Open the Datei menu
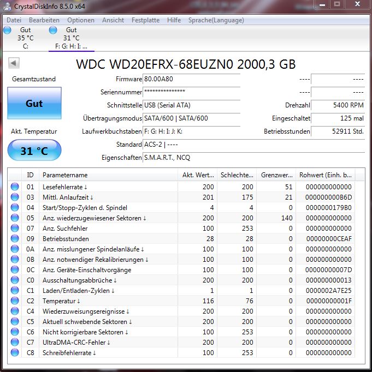 click(x=14, y=20)
